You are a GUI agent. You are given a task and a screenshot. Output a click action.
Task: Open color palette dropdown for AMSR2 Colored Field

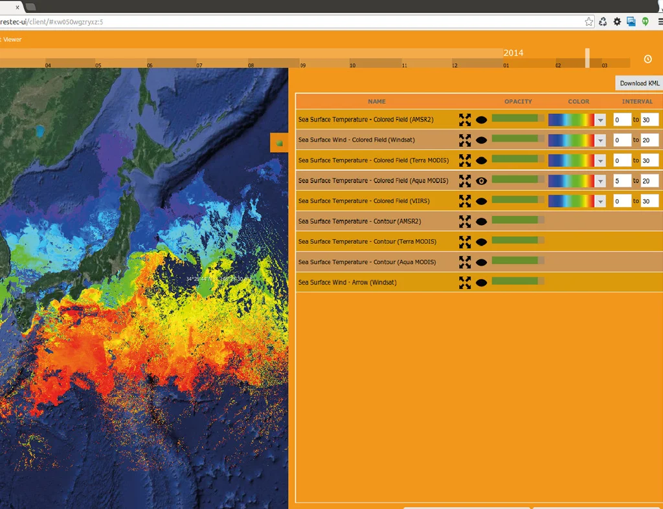[600, 120]
